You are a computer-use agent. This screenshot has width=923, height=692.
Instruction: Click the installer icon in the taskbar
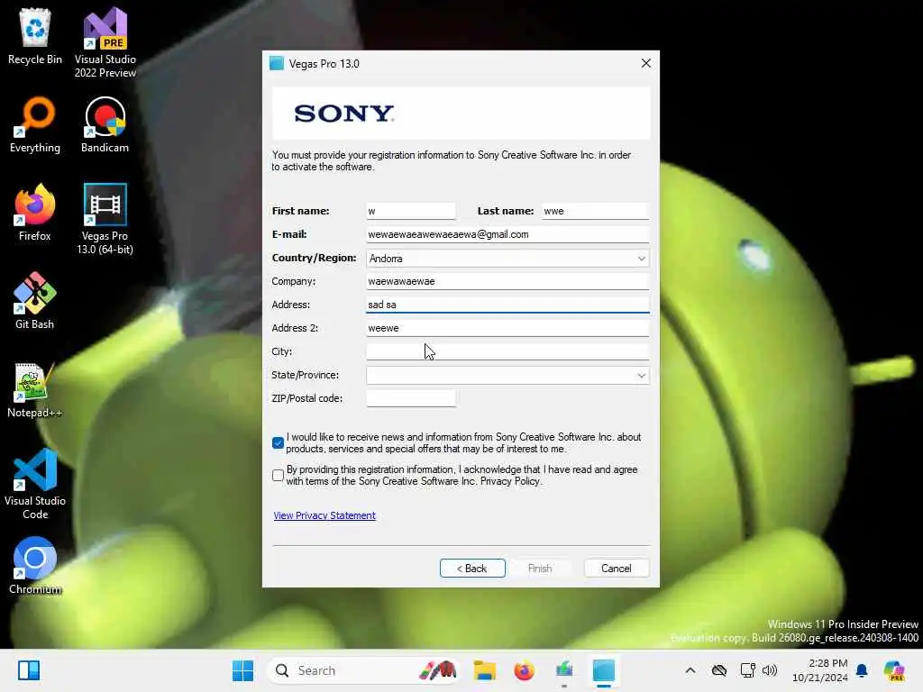(564, 670)
